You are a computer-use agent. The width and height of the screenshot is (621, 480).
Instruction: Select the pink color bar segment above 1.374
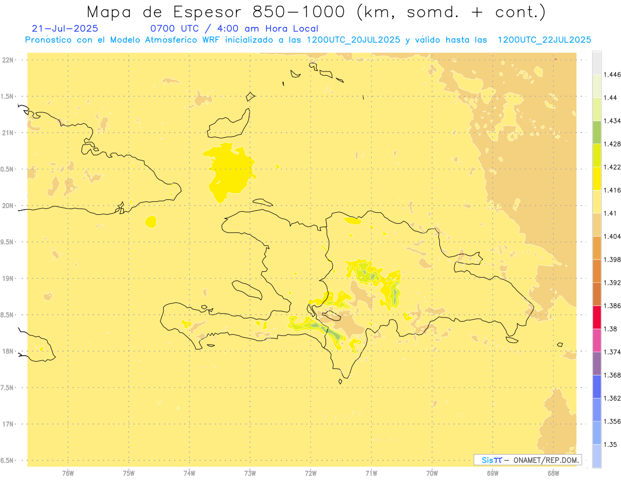[597, 340]
